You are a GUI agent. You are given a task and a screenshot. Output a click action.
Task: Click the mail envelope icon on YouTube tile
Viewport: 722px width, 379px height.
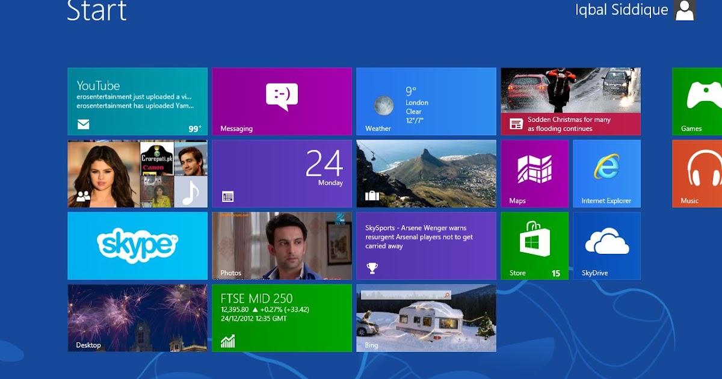tap(83, 125)
